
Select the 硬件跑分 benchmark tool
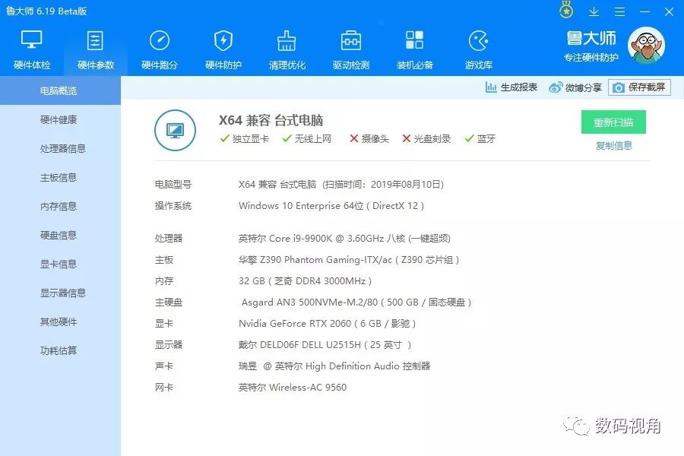tap(159, 47)
